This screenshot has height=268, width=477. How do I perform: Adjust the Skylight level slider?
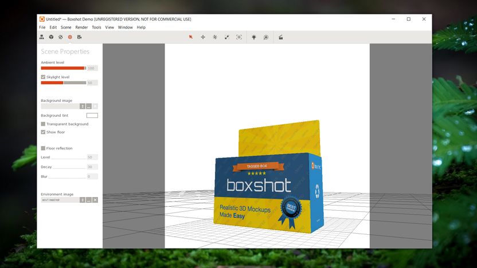[x=64, y=82]
